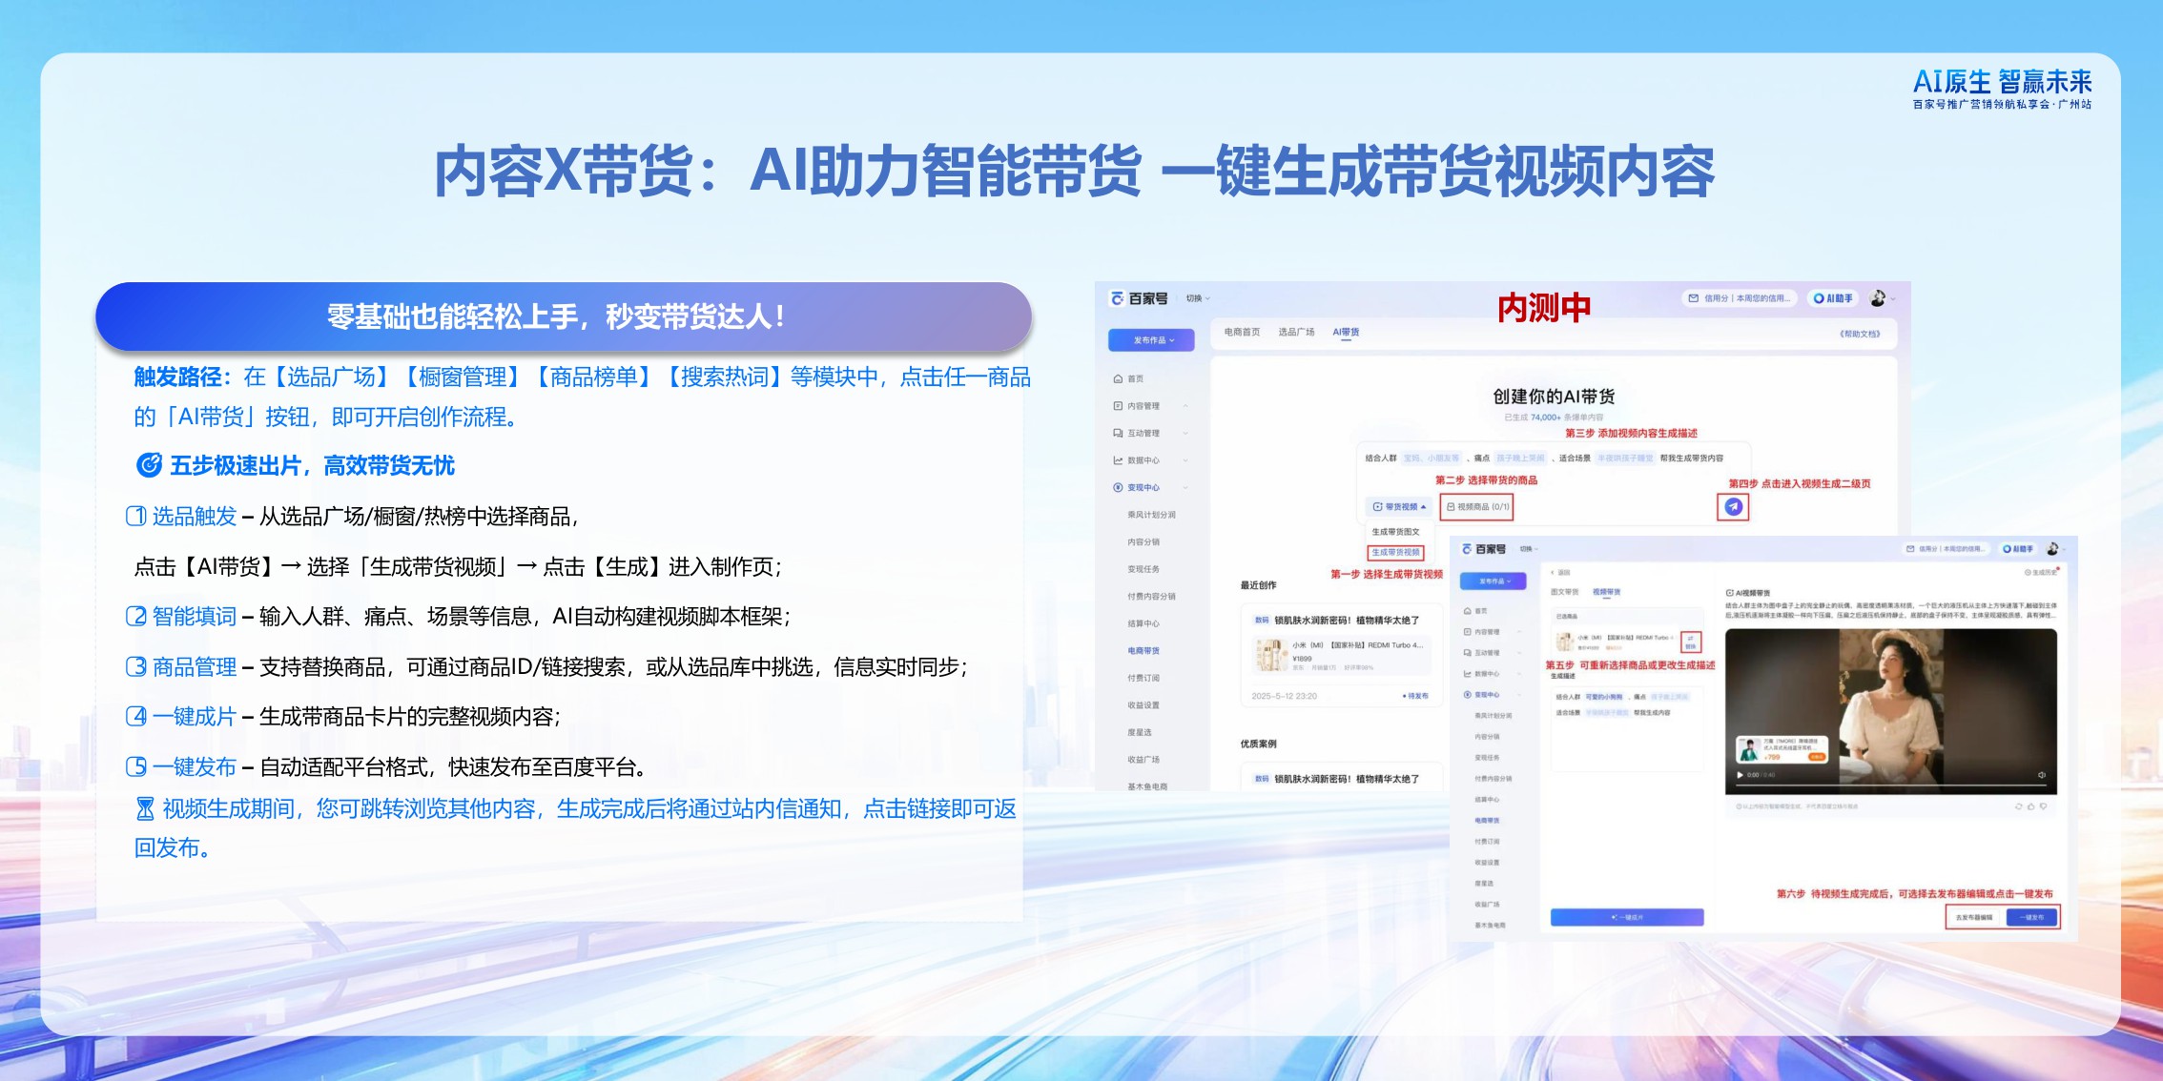Switch to the AI带货 tab
The width and height of the screenshot is (2163, 1081).
pyautogui.click(x=1346, y=332)
